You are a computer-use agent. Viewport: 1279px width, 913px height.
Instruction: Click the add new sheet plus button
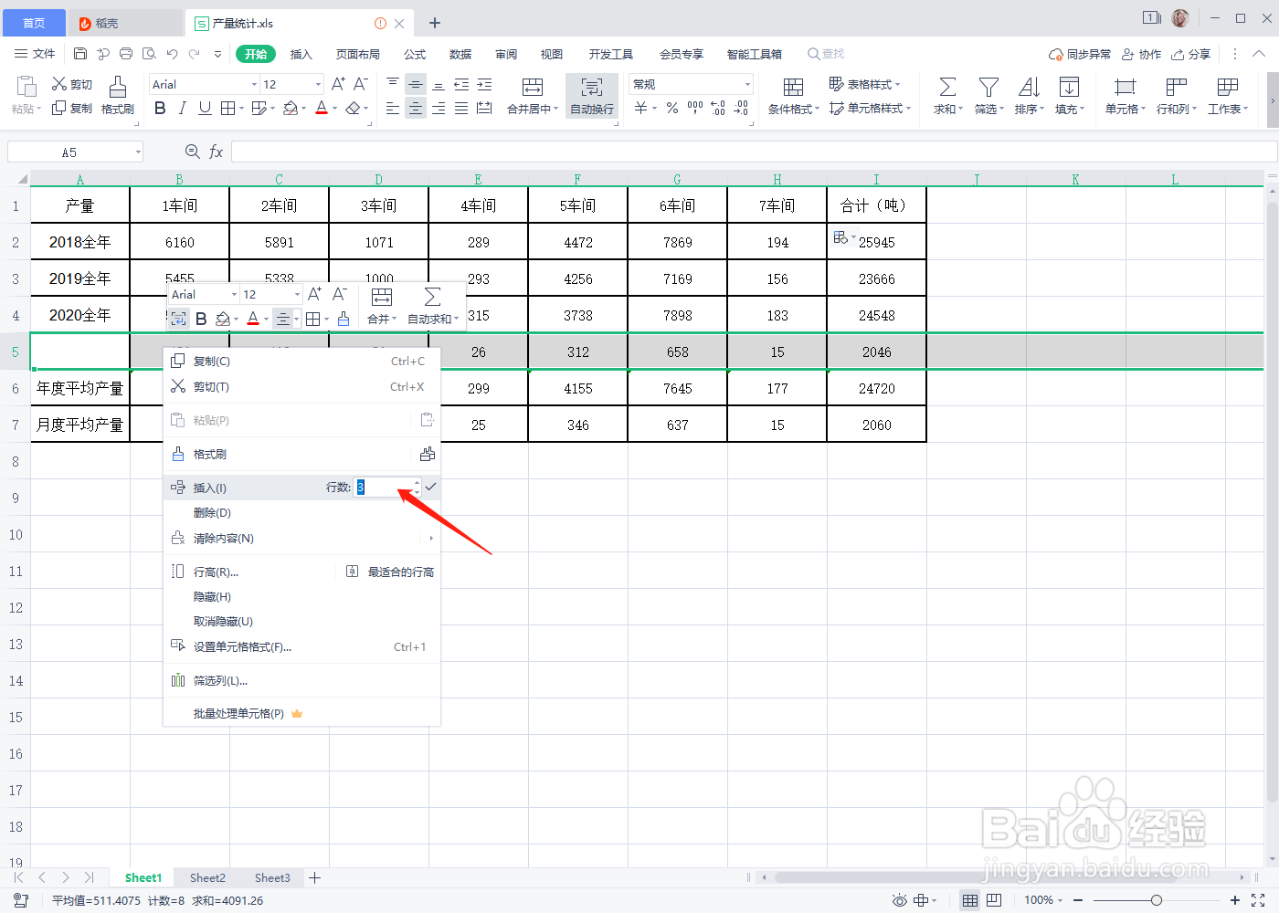(314, 877)
